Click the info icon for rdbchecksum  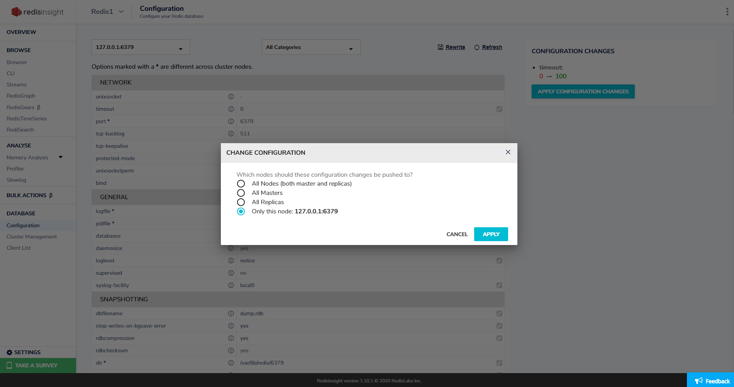pyautogui.click(x=231, y=350)
